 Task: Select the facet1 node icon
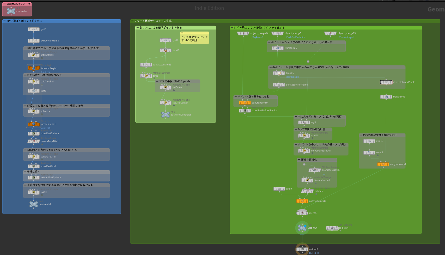166,50
